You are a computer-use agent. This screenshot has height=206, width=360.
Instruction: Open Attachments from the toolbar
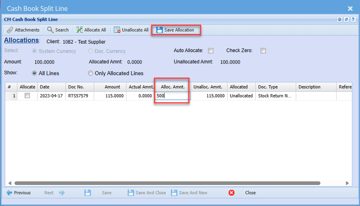23,30
